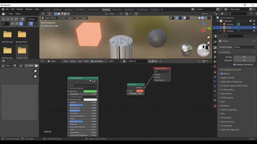Switch to wireframe viewport shading
Image resolution: width=257 pixels, height=144 pixels.
[196, 18]
